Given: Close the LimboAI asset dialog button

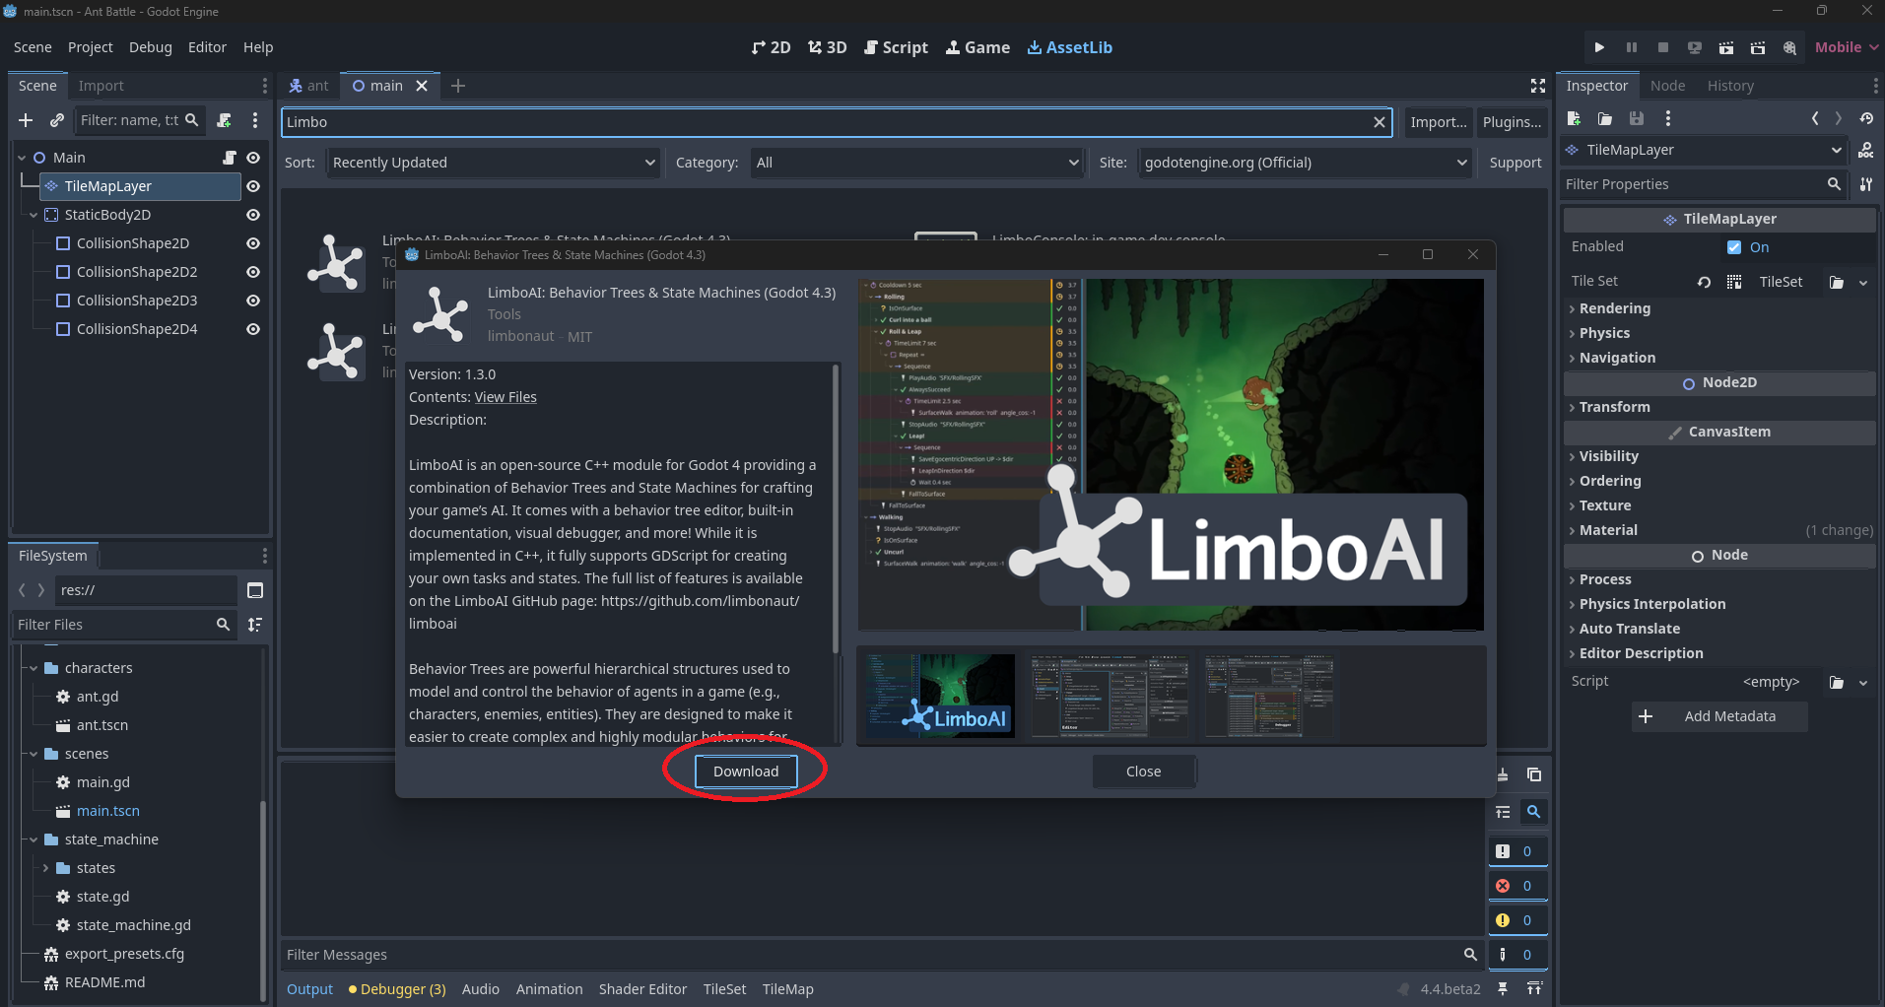Looking at the screenshot, I should [1143, 772].
